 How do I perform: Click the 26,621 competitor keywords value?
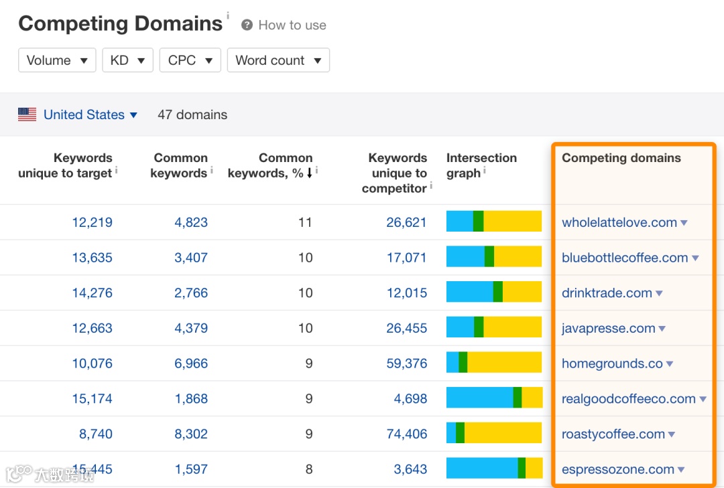(x=406, y=222)
